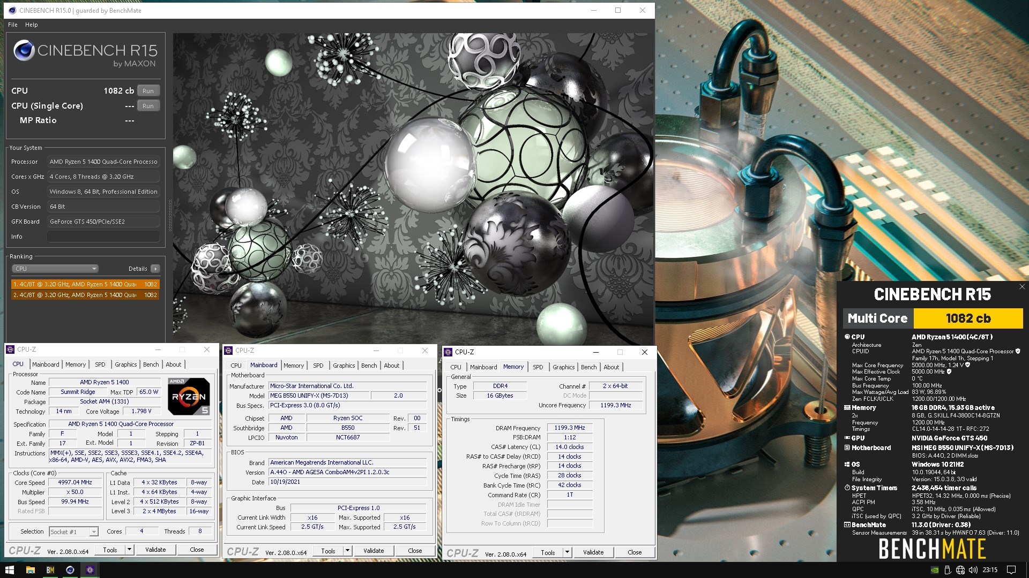Image resolution: width=1029 pixels, height=578 pixels.
Task: Open the Memory tab in the CPU window
Action: 76,364
